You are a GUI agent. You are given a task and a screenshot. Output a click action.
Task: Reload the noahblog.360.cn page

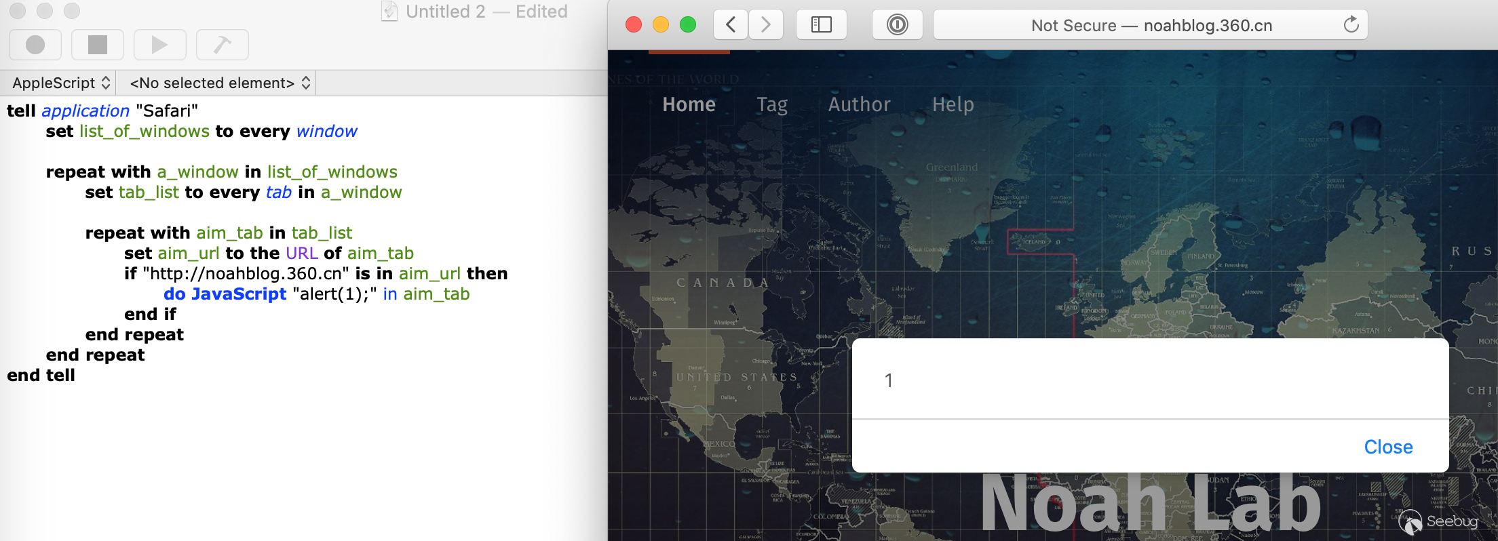coord(1351,25)
